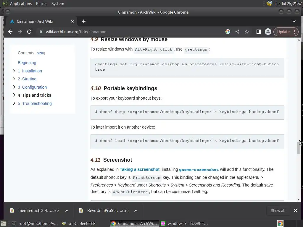Image resolution: width=303 pixels, height=227 pixels.
Task: Hide the Contents sidebar
Action: (40, 53)
